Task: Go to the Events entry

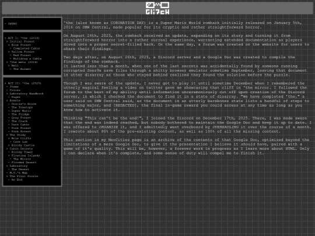Action: click(x=15, y=100)
